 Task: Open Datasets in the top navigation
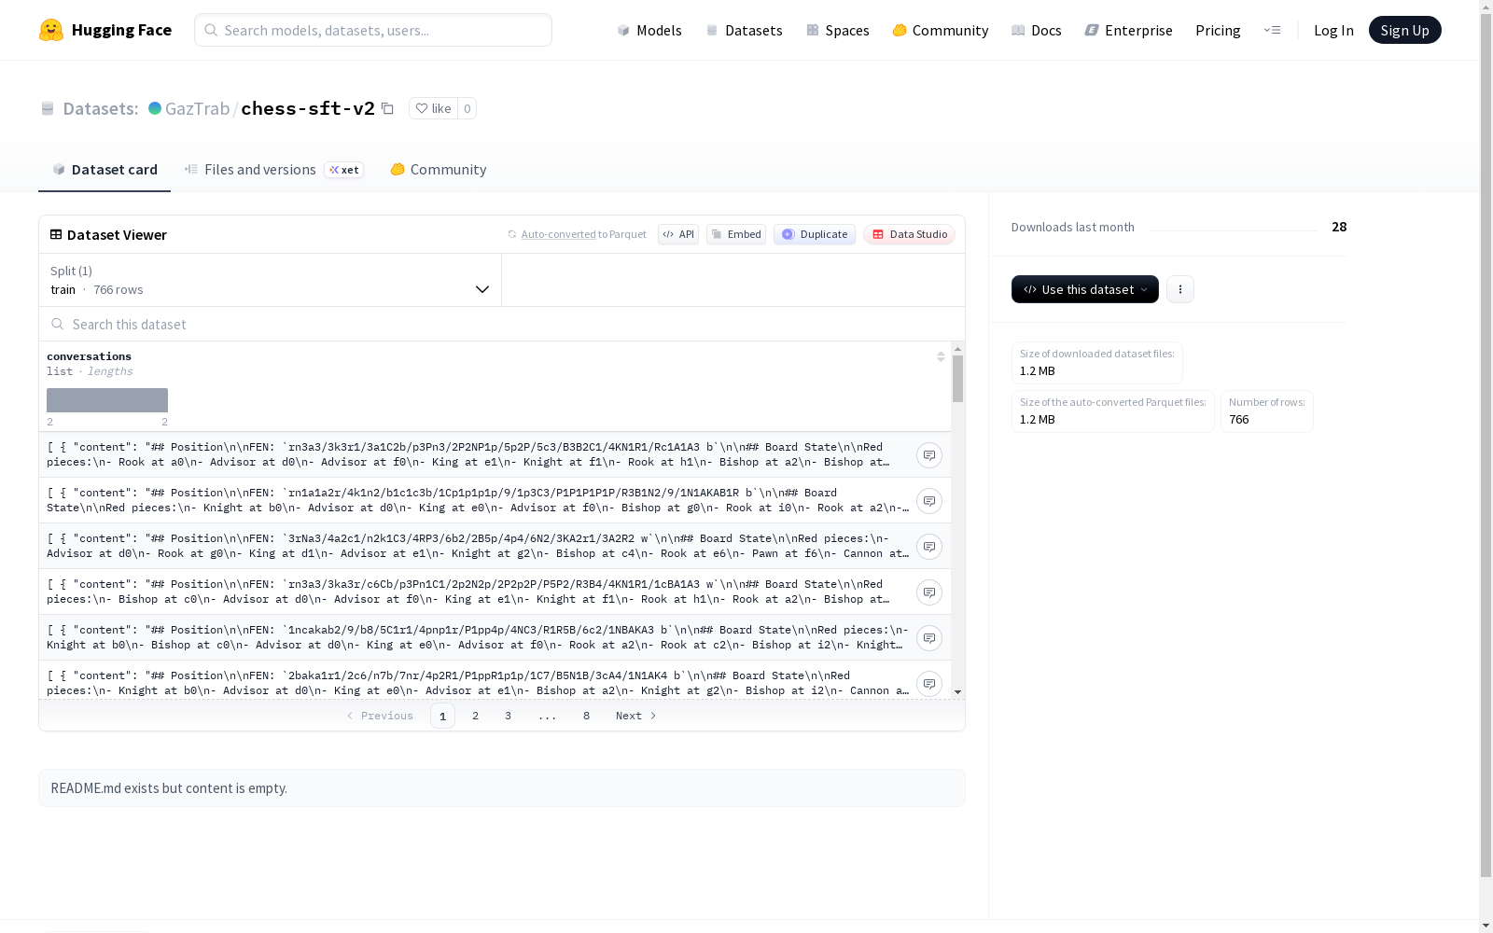[x=744, y=30]
